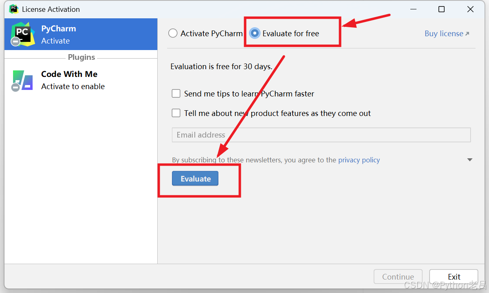Close the License Activation window
Image resolution: width=489 pixels, height=293 pixels.
pos(470,9)
